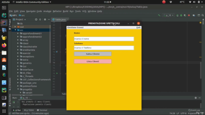Open PyCharm from the dock
The height and width of the screenshot is (115, 205).
coord(4,90)
